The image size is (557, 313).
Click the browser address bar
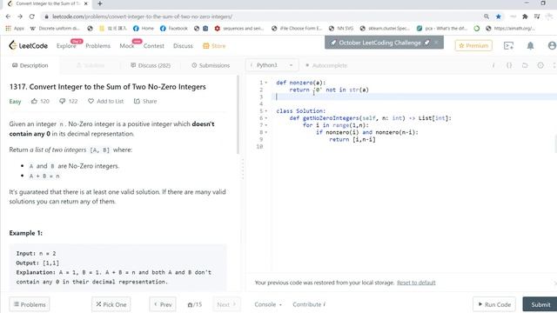[x=263, y=17]
